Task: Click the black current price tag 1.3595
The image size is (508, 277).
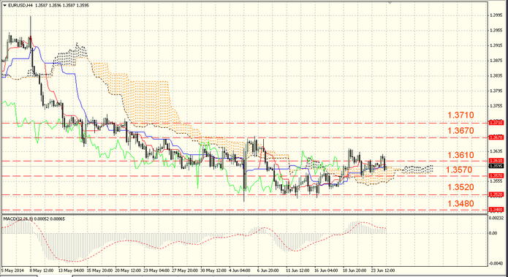Action: point(496,166)
